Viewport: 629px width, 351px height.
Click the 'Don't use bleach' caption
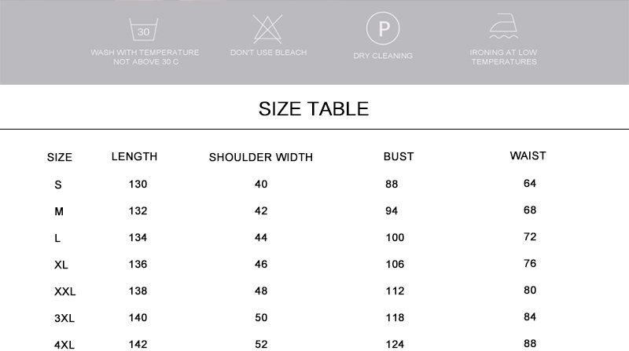[268, 53]
